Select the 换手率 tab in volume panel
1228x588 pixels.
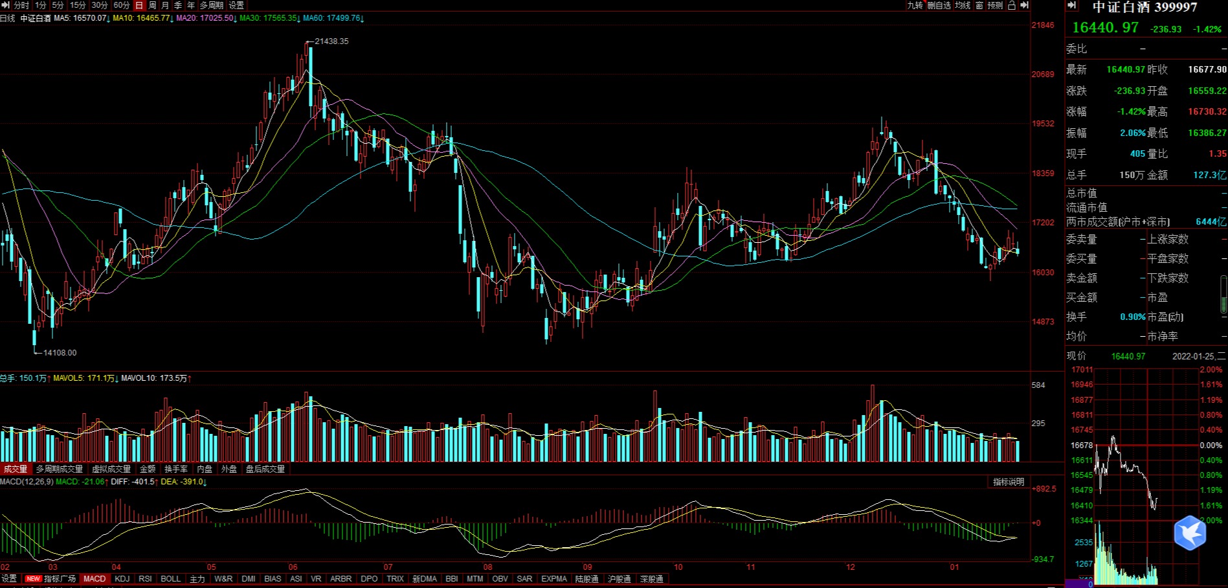(176, 469)
